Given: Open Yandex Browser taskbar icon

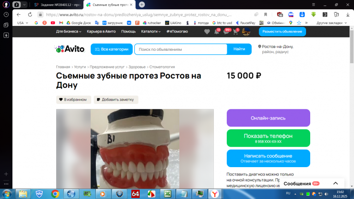Looking at the screenshot, I should [x=215, y=194].
